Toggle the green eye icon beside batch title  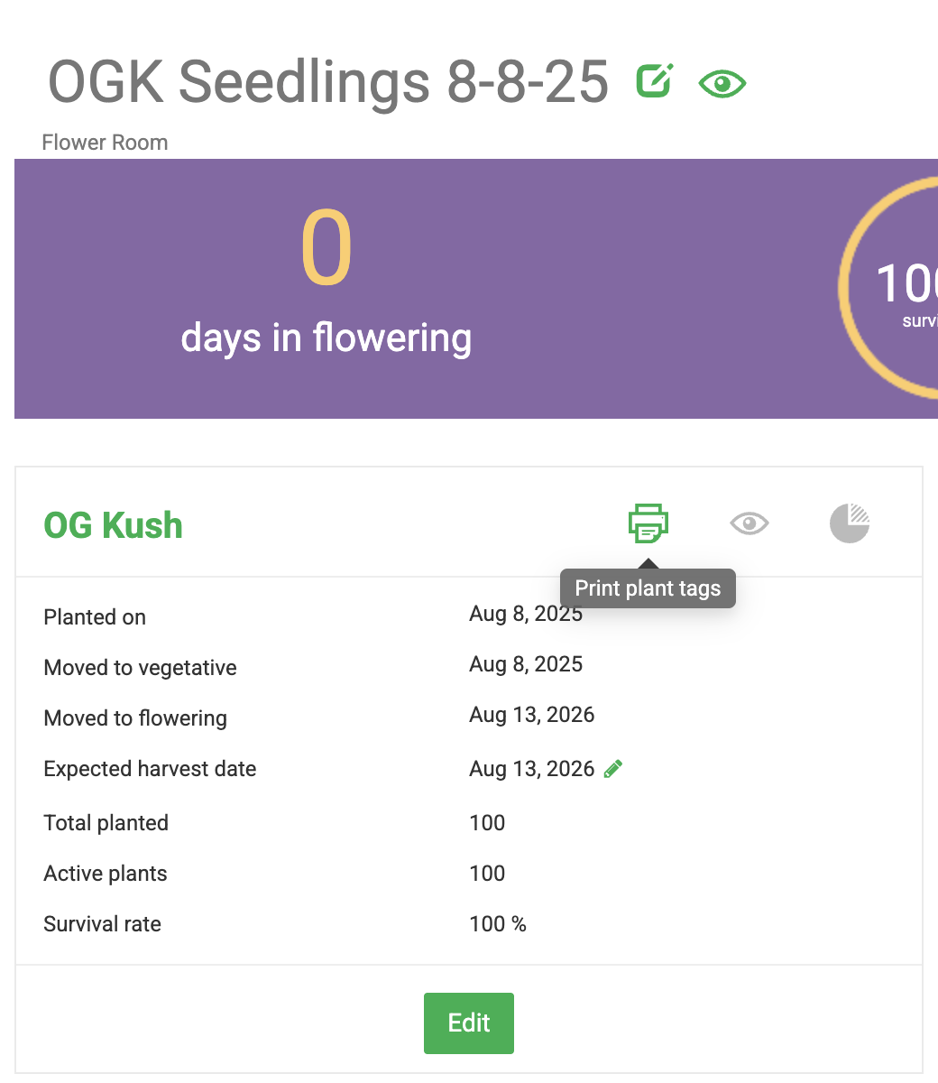click(722, 85)
